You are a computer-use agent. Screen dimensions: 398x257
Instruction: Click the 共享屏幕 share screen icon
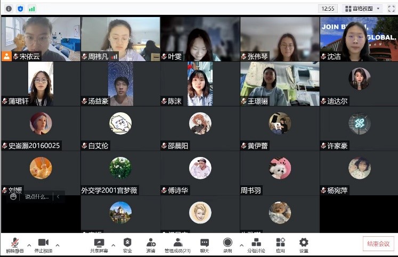pos(99,244)
